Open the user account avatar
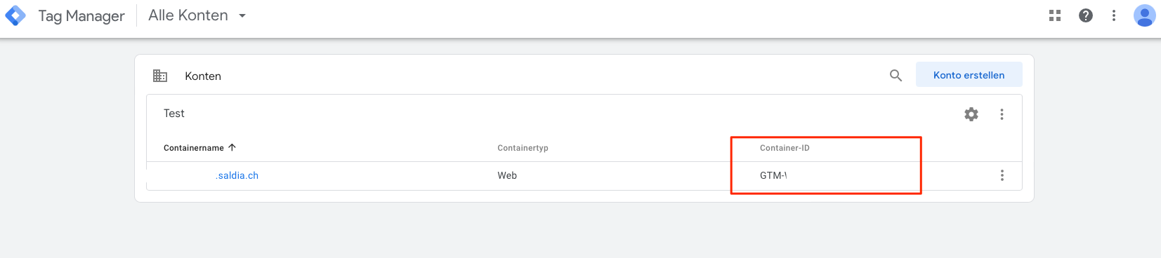 click(1145, 15)
